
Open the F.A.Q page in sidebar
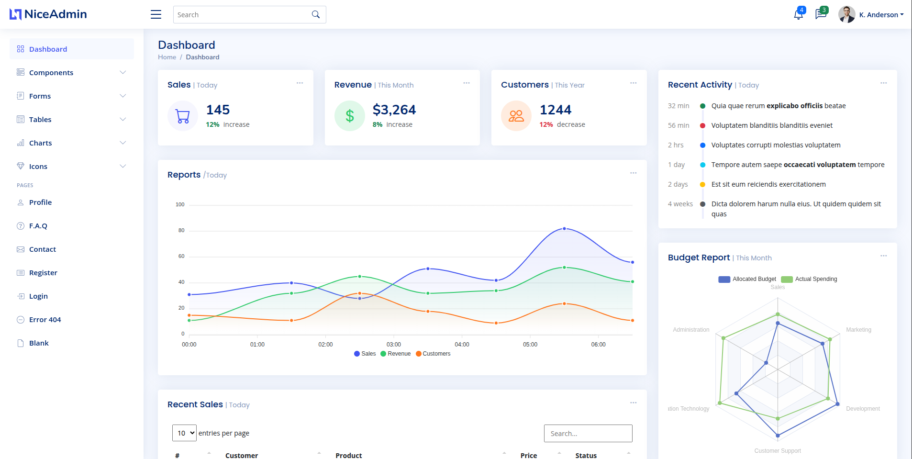38,226
